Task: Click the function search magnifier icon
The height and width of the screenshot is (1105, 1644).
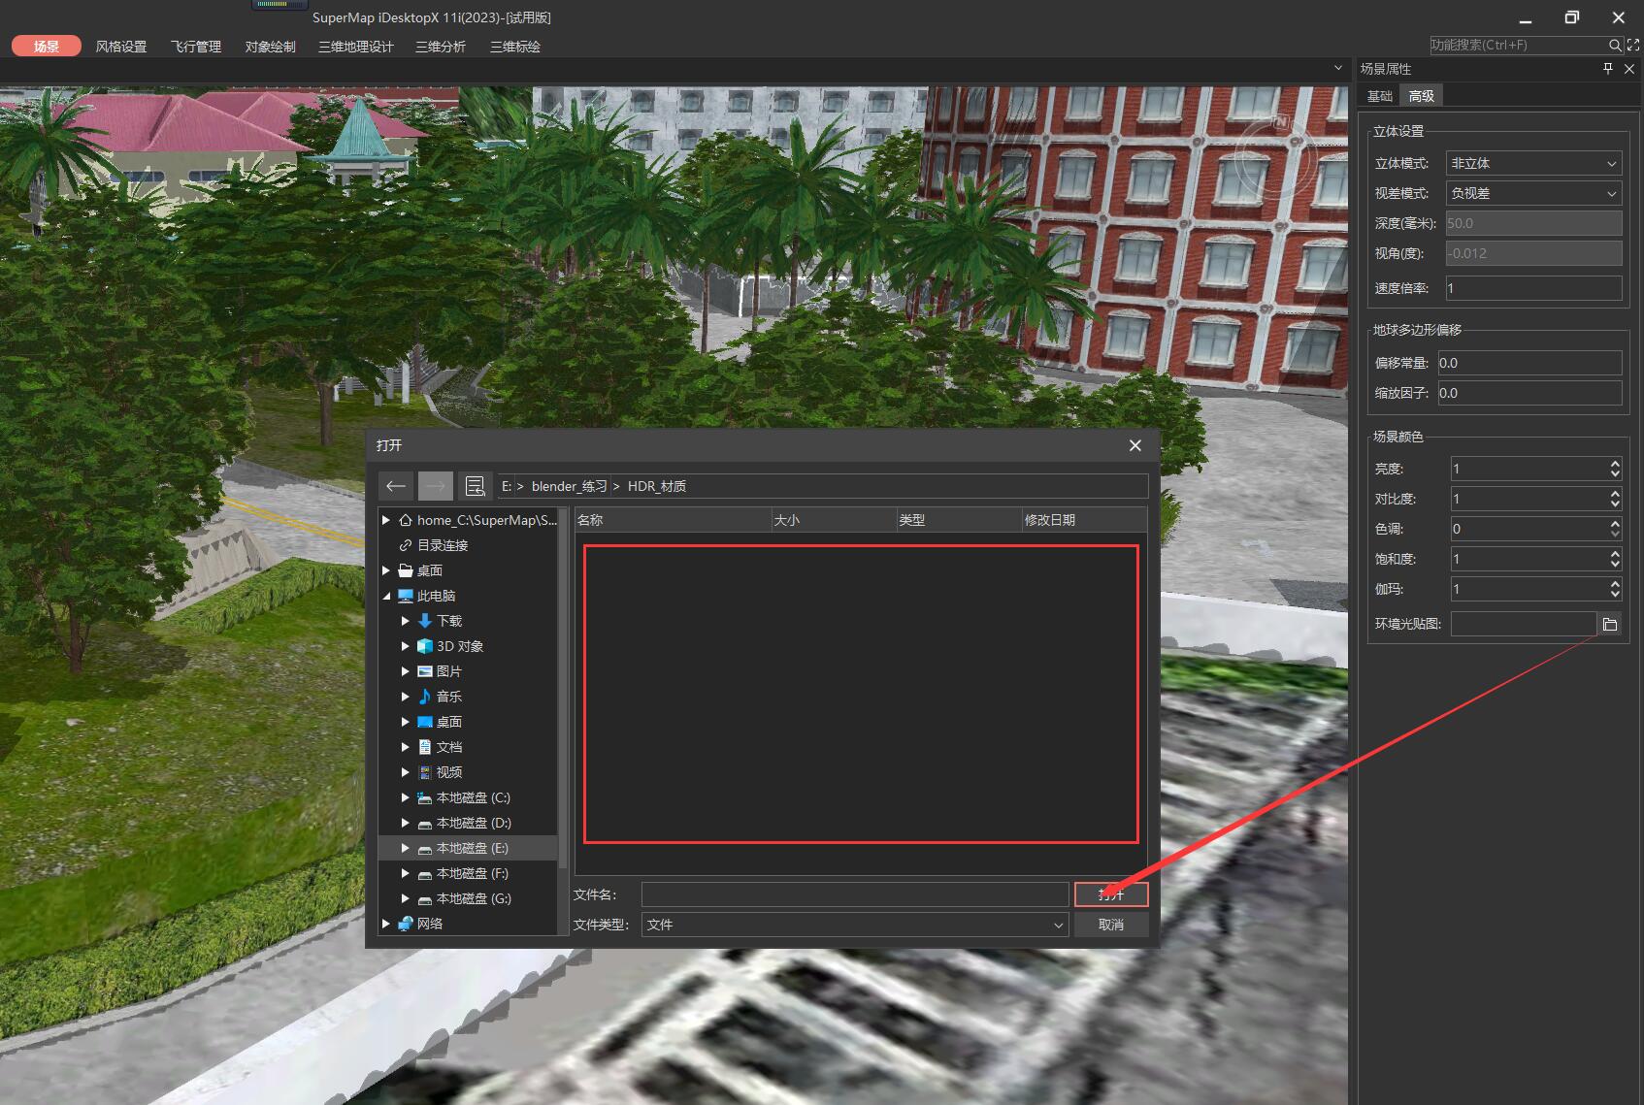Action: [1615, 46]
